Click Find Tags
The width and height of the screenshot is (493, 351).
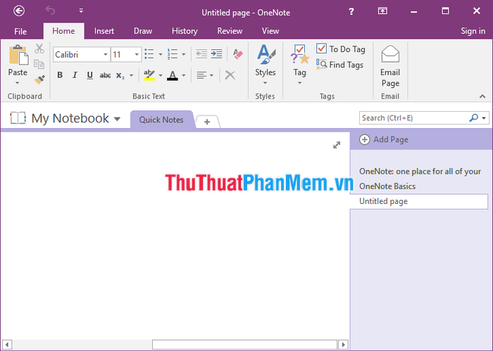[339, 65]
